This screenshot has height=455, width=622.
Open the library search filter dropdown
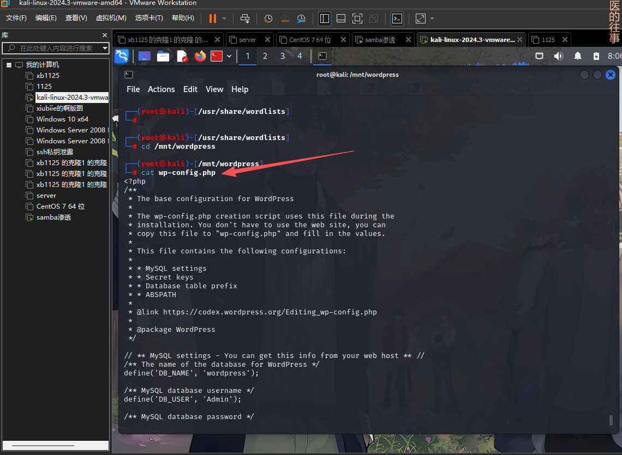(x=104, y=48)
